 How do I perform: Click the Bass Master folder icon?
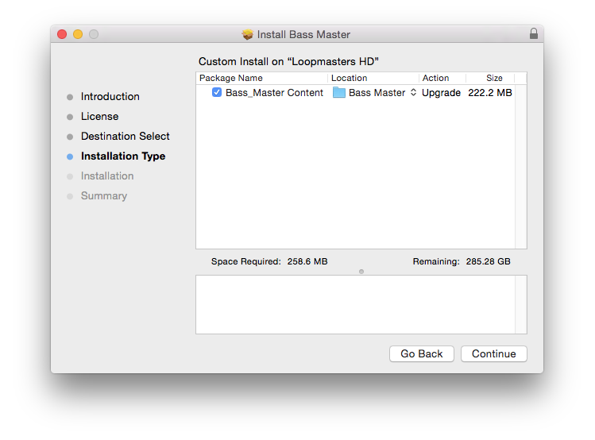pos(339,93)
